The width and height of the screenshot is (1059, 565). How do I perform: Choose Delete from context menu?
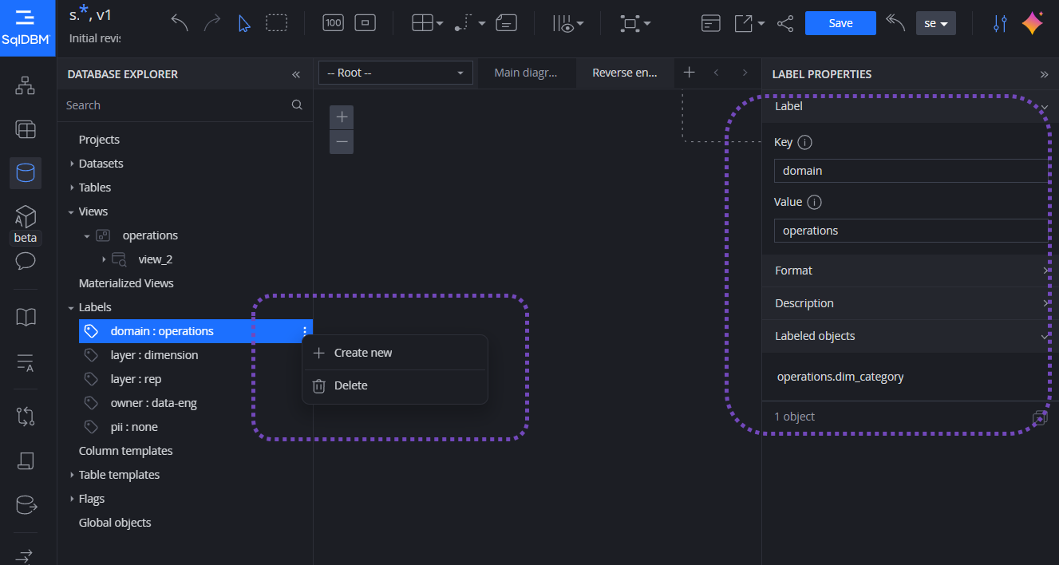(x=394, y=385)
